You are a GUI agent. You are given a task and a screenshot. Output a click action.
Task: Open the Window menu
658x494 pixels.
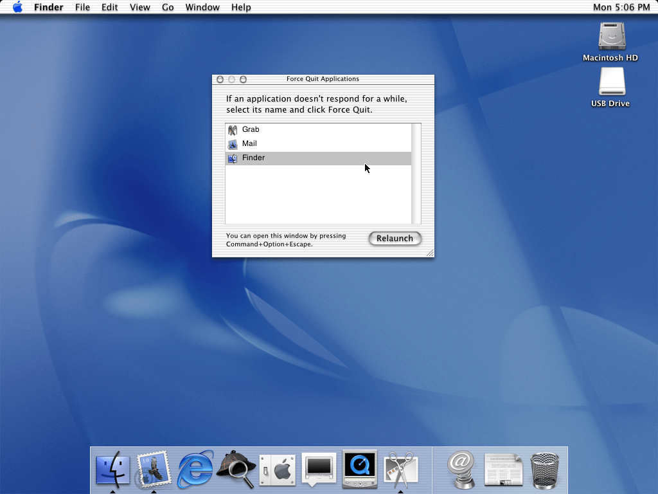pos(202,7)
